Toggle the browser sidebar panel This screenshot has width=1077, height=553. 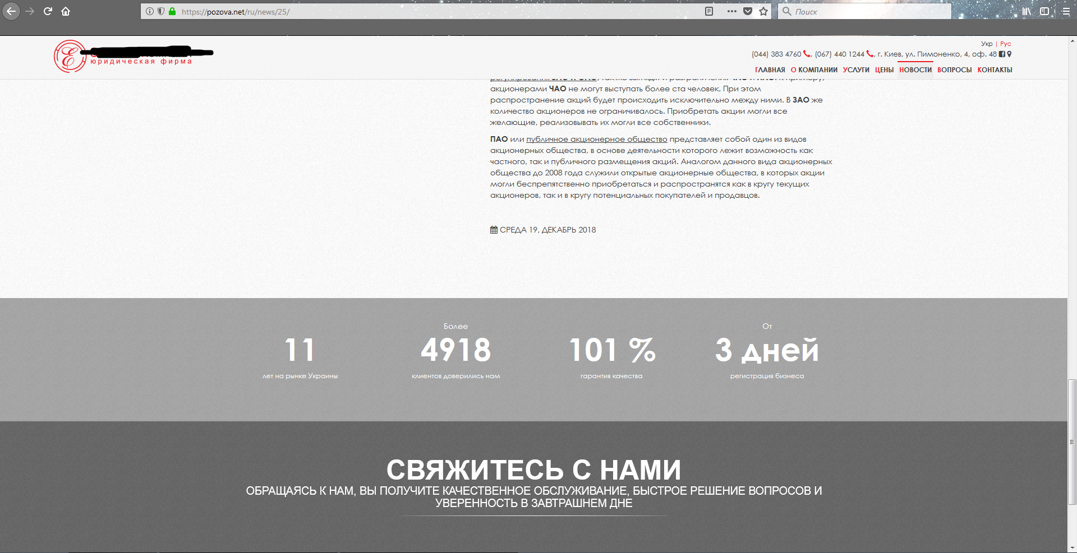tap(1044, 11)
